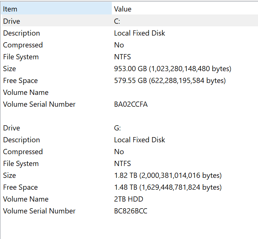The height and width of the screenshot is (239, 258).
Task: Select the BA02CCFA serial number value
Action: coord(131,104)
